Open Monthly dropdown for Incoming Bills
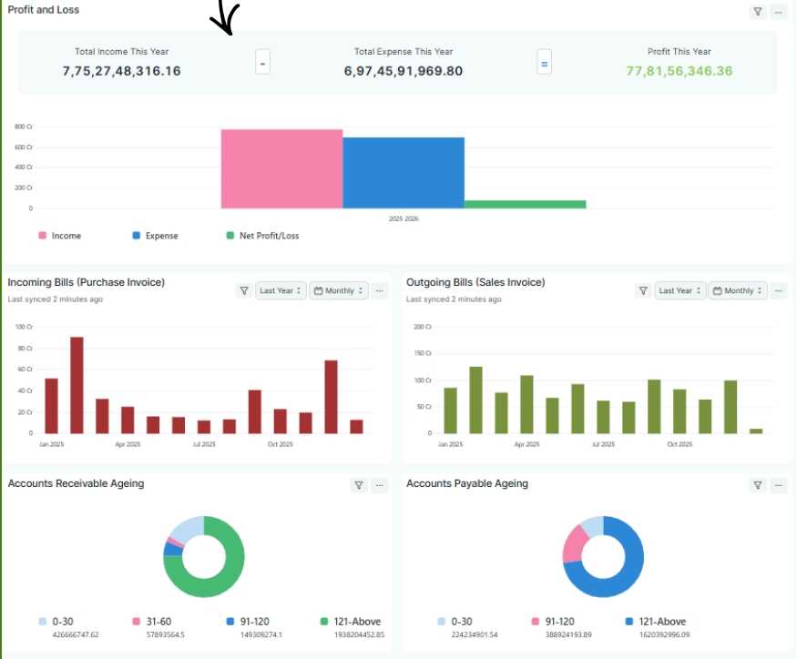Viewport: 797px width, 659px height. point(339,290)
